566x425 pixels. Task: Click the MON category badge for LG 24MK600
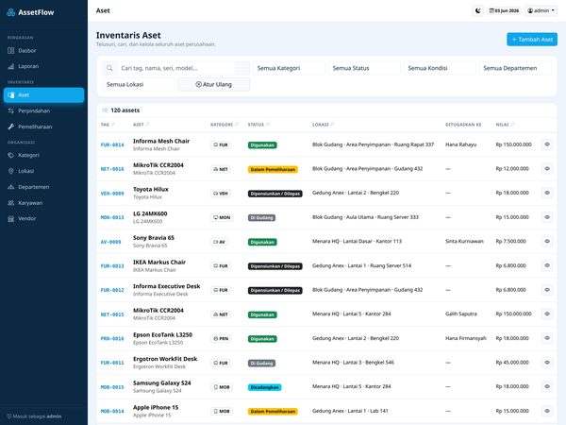pos(222,217)
